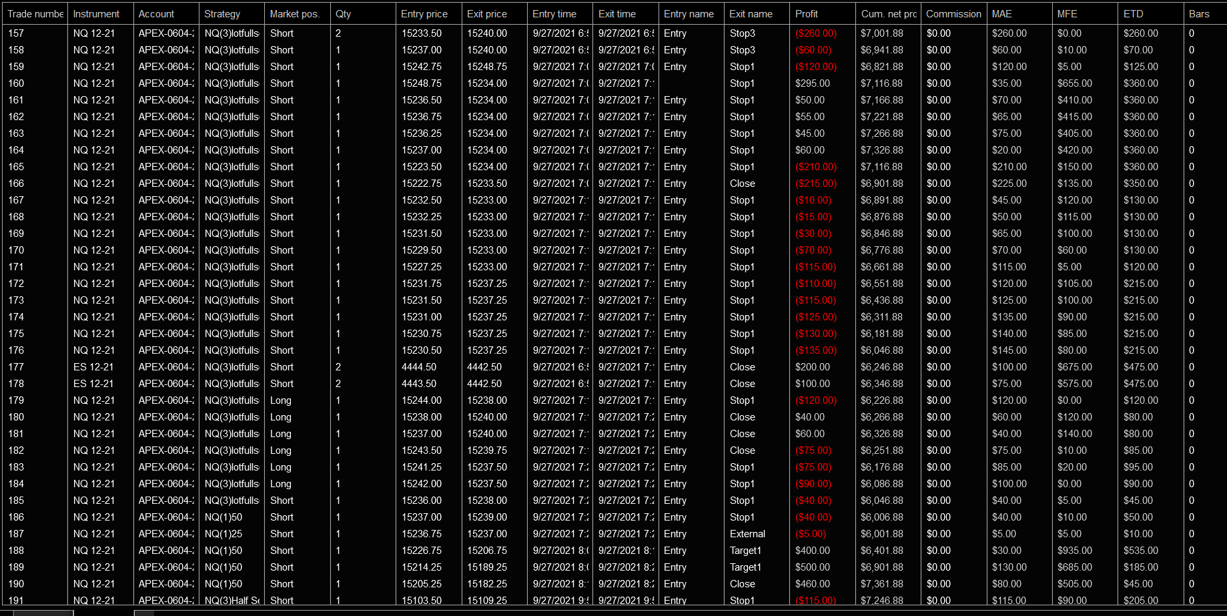
Task: Click MFE $675.00 in trade 177
Action: pyautogui.click(x=1075, y=367)
